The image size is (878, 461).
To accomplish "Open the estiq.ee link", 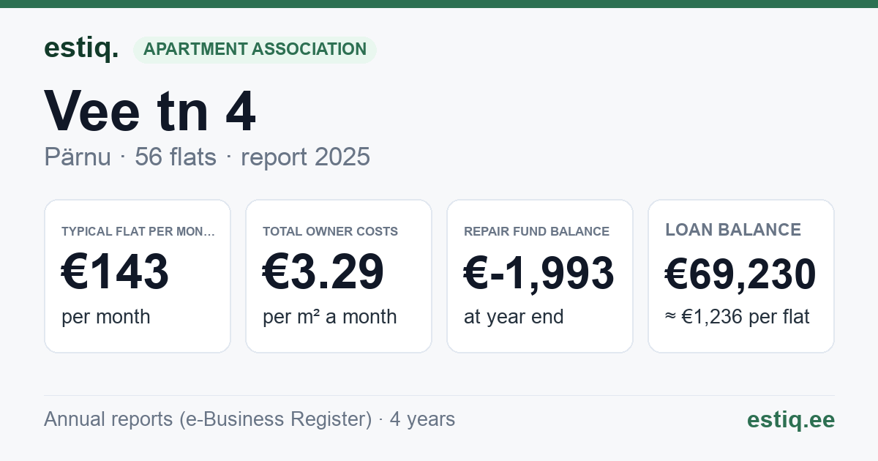I will (791, 419).
